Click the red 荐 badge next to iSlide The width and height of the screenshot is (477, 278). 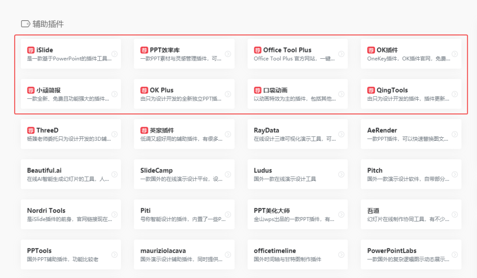(x=31, y=50)
